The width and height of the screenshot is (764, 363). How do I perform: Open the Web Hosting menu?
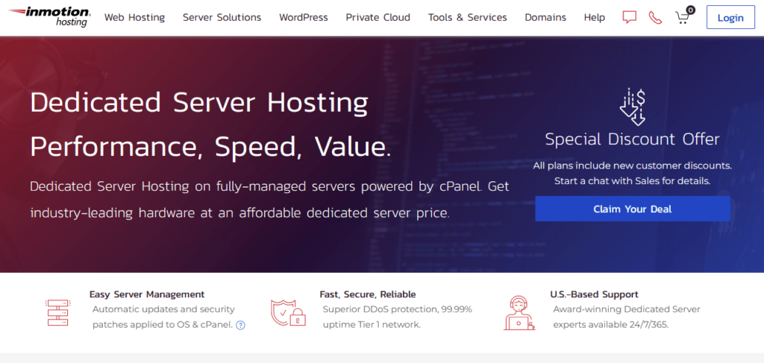pyautogui.click(x=134, y=18)
